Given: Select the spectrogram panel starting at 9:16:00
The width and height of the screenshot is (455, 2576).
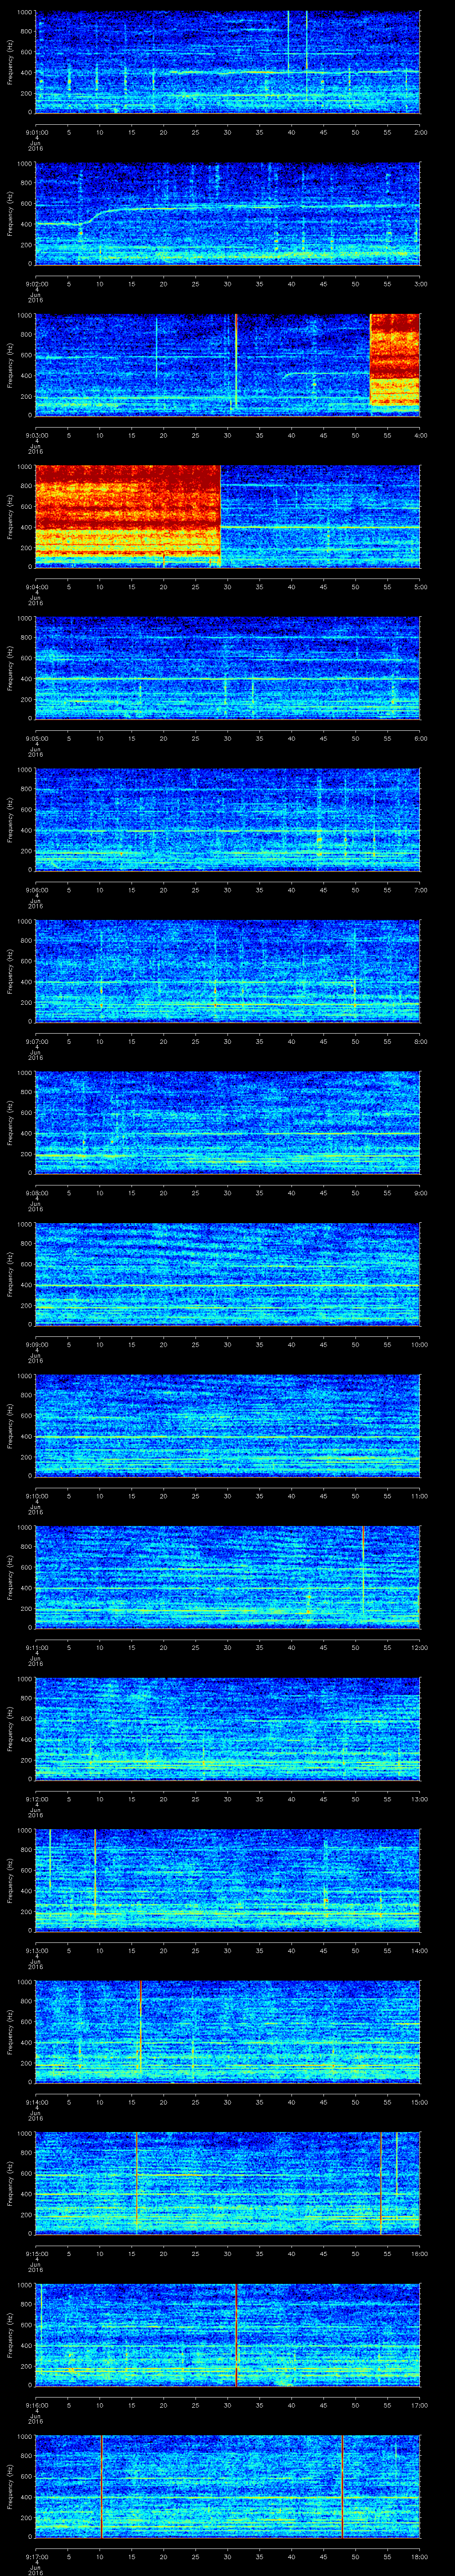Looking at the screenshot, I should coord(227,2334).
